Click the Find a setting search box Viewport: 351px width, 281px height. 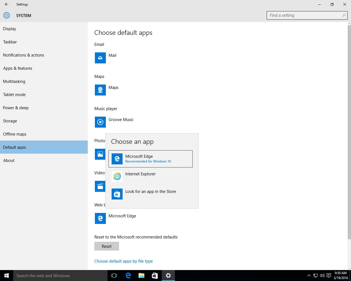point(307,15)
